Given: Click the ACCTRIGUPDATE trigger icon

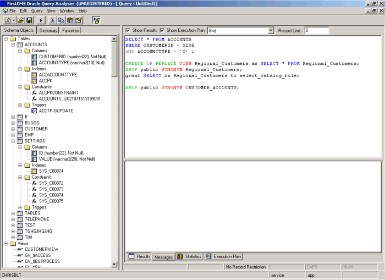Looking at the screenshot, I should click(34, 111).
